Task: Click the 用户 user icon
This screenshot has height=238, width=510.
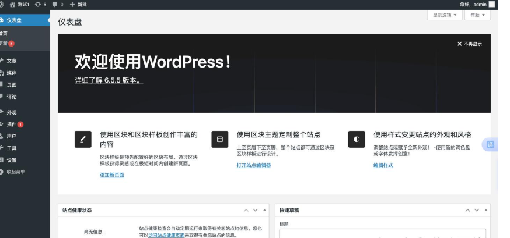Action: coord(2,136)
